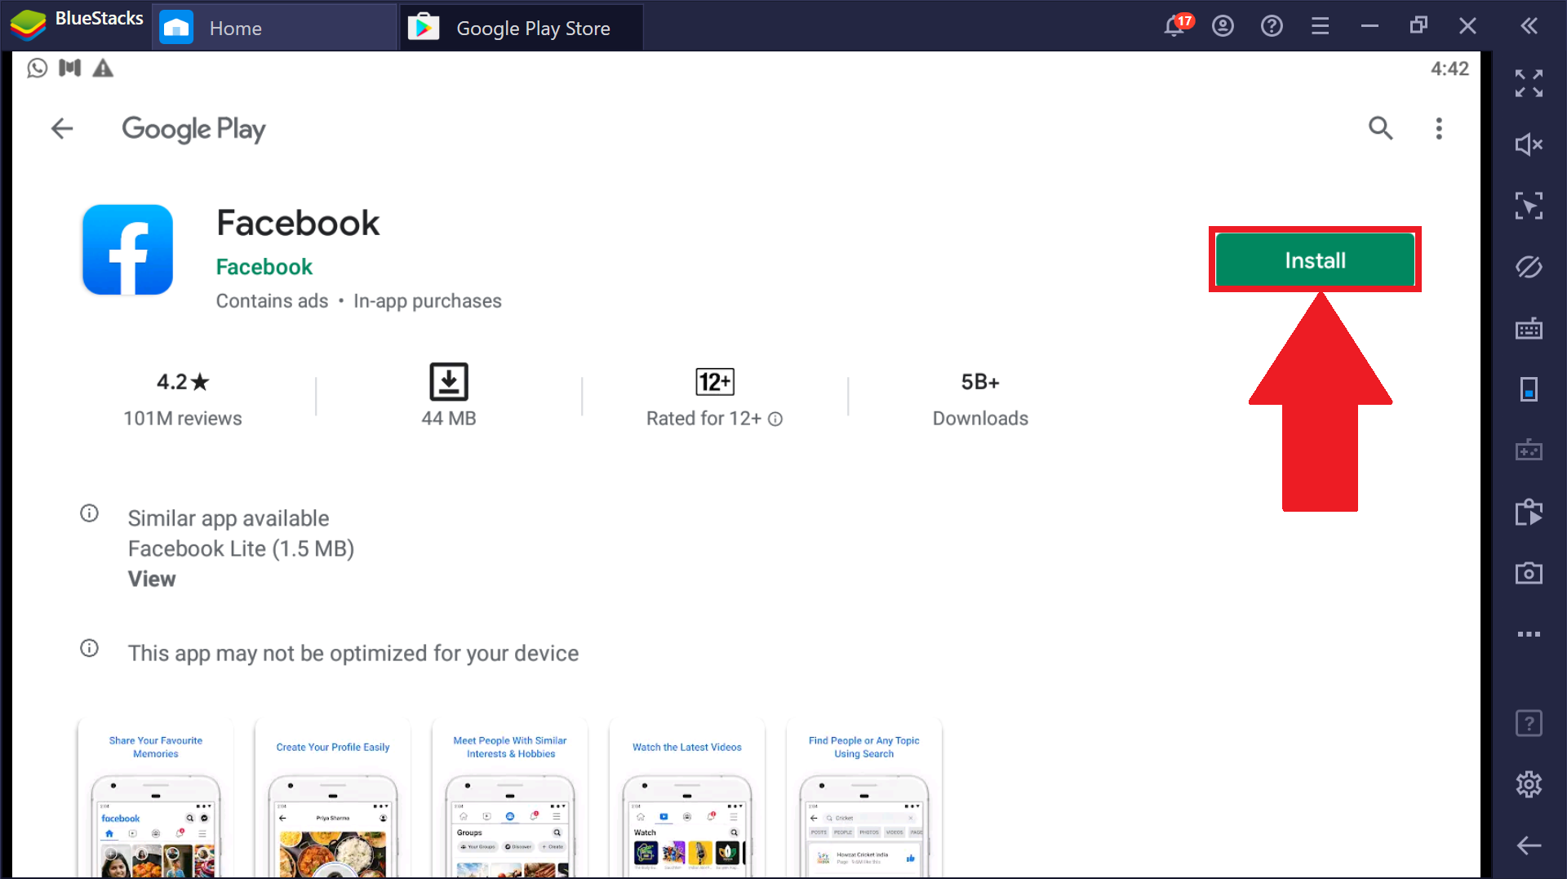Open BlueStacks hamburger menu
1567x879 pixels.
[x=1320, y=26]
